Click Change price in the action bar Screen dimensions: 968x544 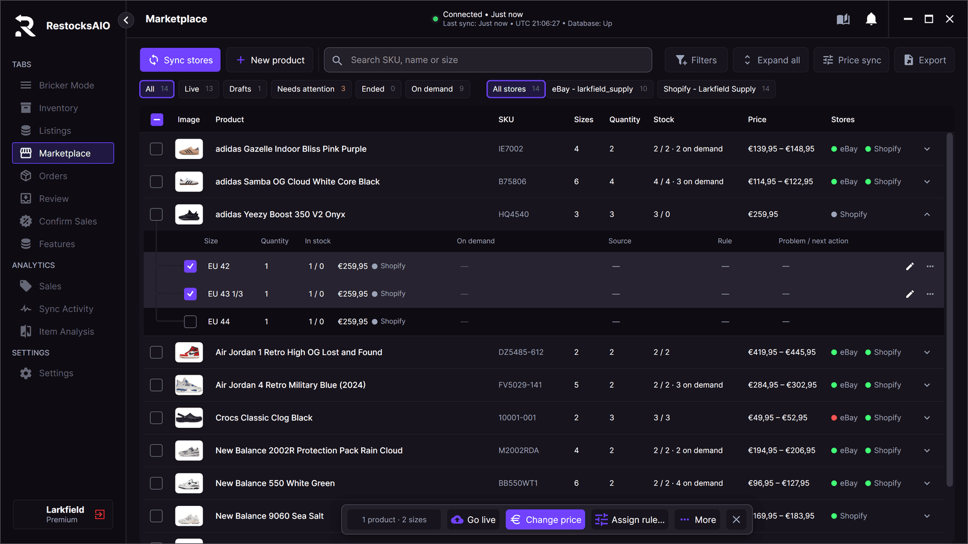pyautogui.click(x=546, y=520)
